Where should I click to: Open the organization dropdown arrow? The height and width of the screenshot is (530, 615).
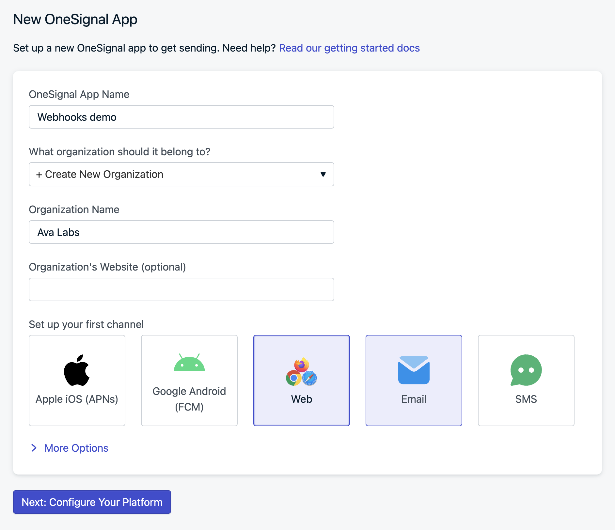[x=323, y=174]
